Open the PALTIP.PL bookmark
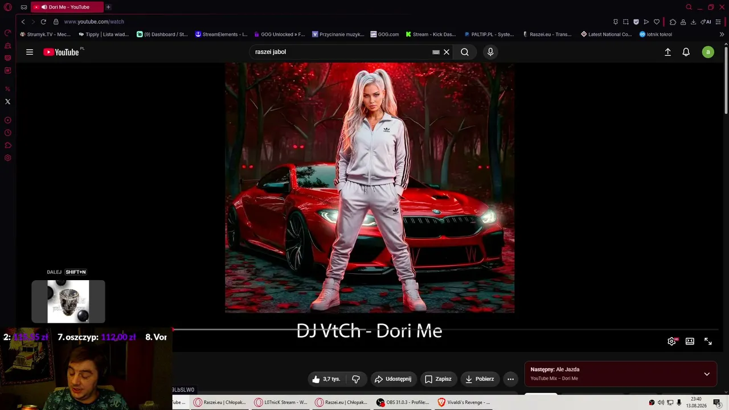This screenshot has width=729, height=410. coord(489,34)
